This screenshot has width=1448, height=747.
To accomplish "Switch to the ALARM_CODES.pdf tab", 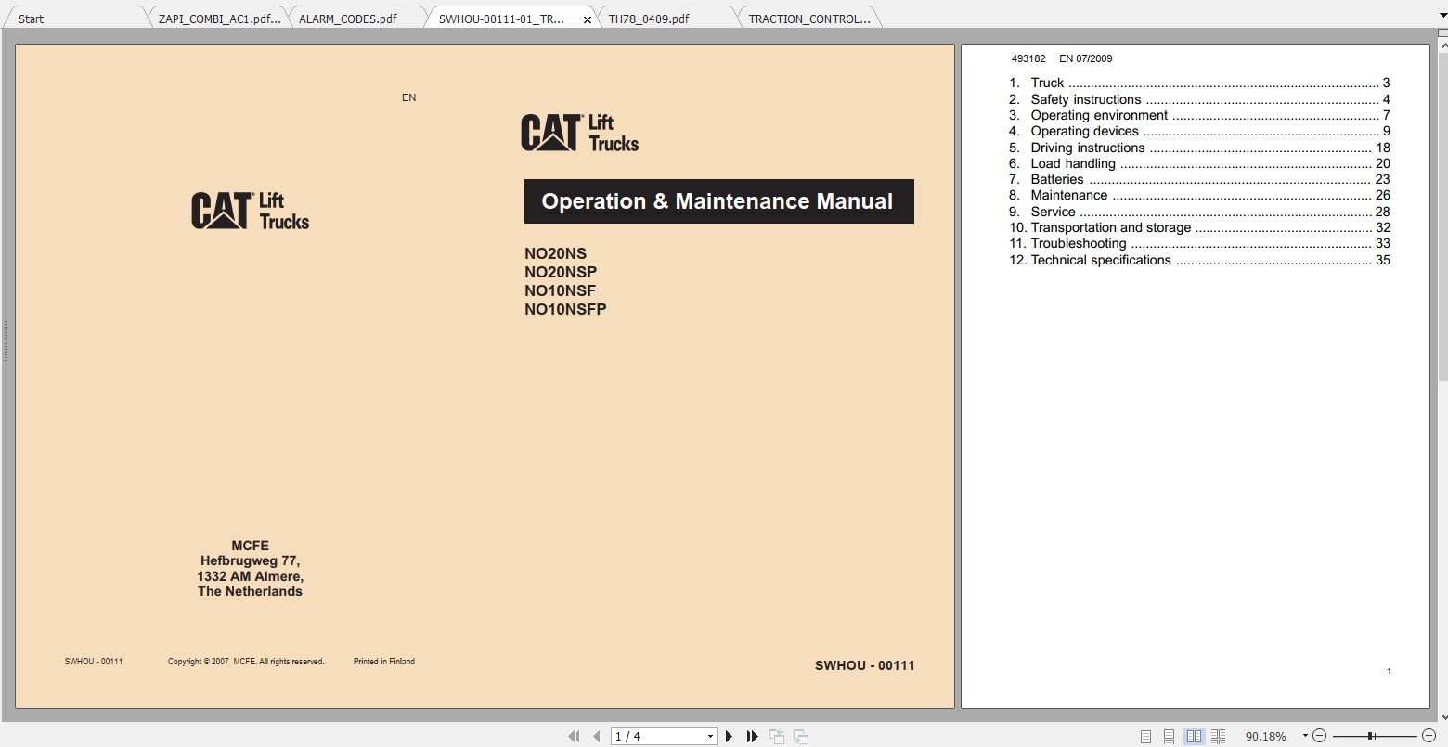I will tap(348, 17).
